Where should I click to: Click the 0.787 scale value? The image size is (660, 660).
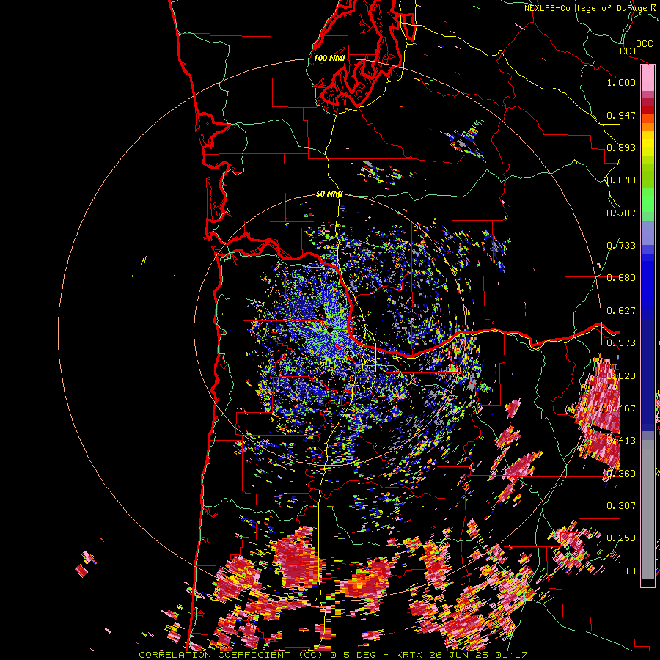point(621,213)
